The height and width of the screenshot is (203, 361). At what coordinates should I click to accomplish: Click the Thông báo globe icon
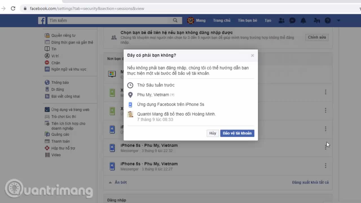point(47,82)
